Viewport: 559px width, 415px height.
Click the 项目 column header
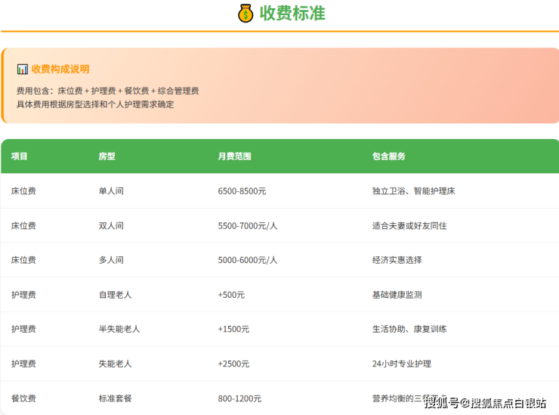(x=20, y=156)
